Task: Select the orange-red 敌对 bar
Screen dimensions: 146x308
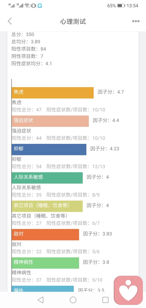Action: tap(45, 234)
